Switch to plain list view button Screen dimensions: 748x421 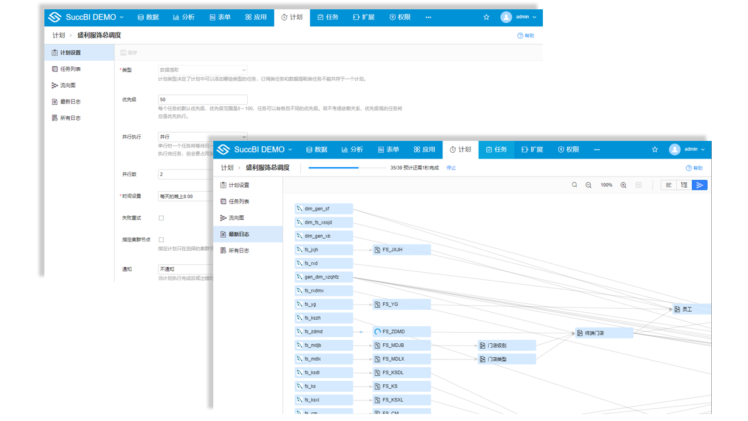point(669,185)
